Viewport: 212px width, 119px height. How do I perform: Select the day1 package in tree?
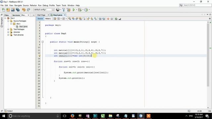19,24
